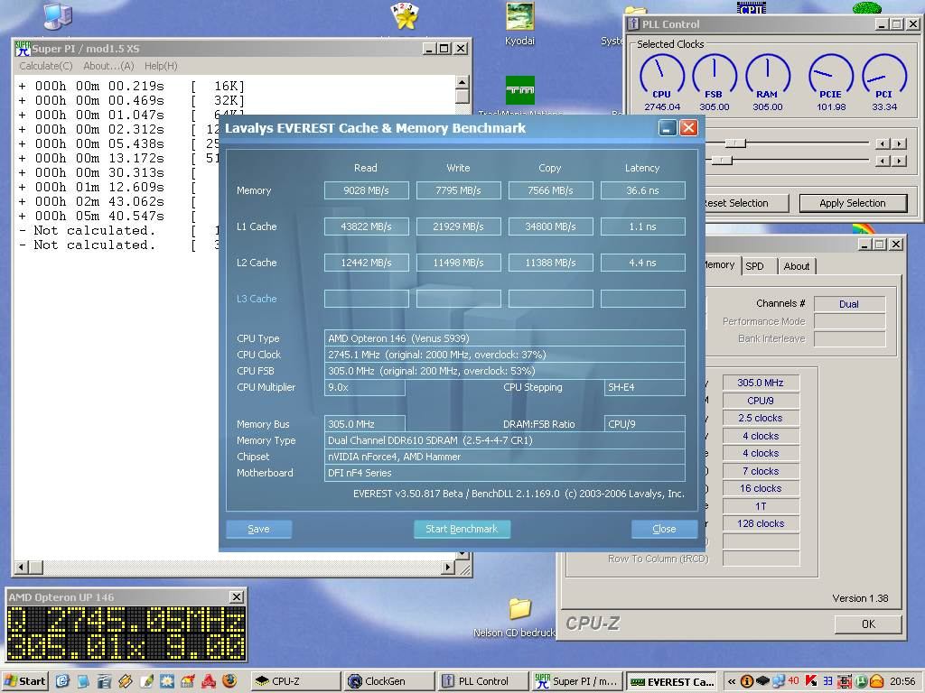925x693 pixels.
Task: Open the My Computer desktop icon
Action: click(58, 16)
